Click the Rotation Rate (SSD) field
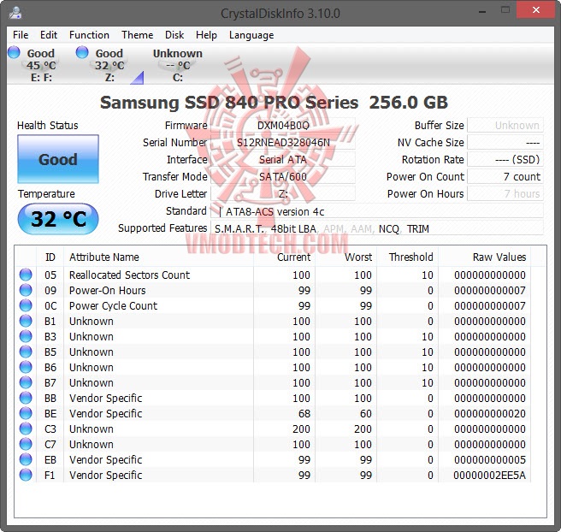Viewport: 561px width, 532px height. click(505, 160)
